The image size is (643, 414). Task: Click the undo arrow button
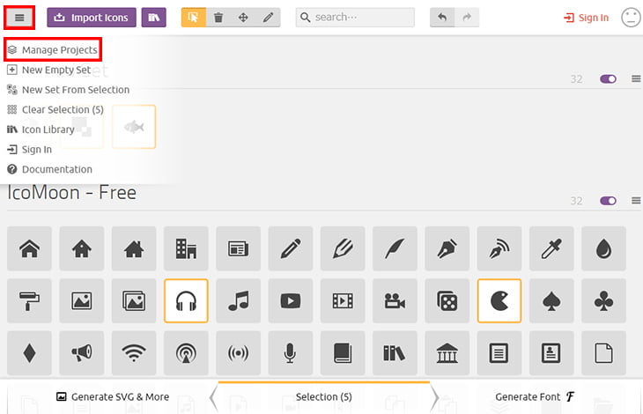coord(443,17)
